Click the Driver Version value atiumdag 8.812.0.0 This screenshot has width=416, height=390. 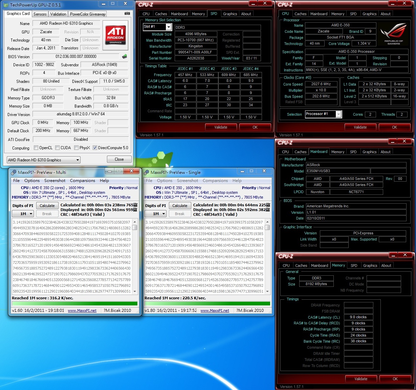tap(81, 114)
